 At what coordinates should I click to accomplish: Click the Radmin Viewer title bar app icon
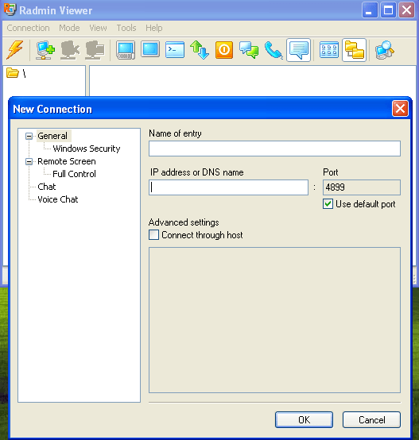(10, 10)
